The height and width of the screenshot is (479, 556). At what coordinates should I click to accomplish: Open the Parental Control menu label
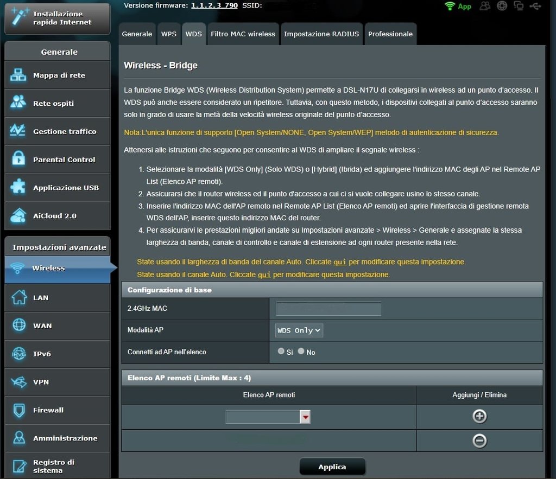tap(64, 159)
